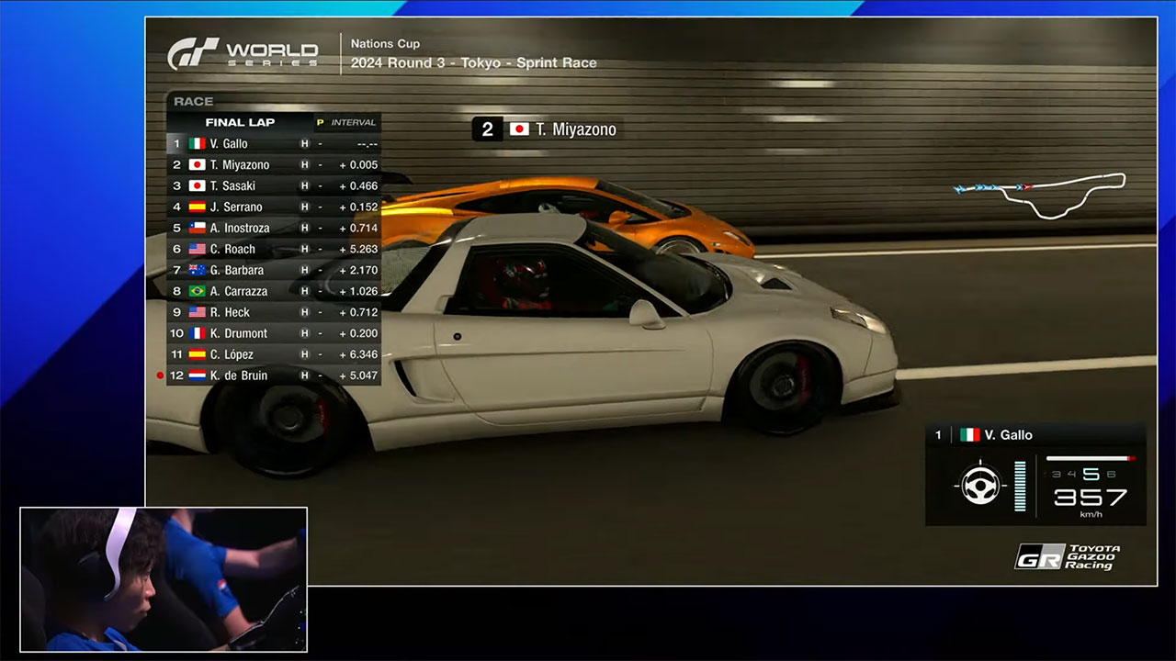Viewport: 1176px width, 661px height.
Task: Click the Australia flag beside G. Barbara
Action: tap(197, 271)
